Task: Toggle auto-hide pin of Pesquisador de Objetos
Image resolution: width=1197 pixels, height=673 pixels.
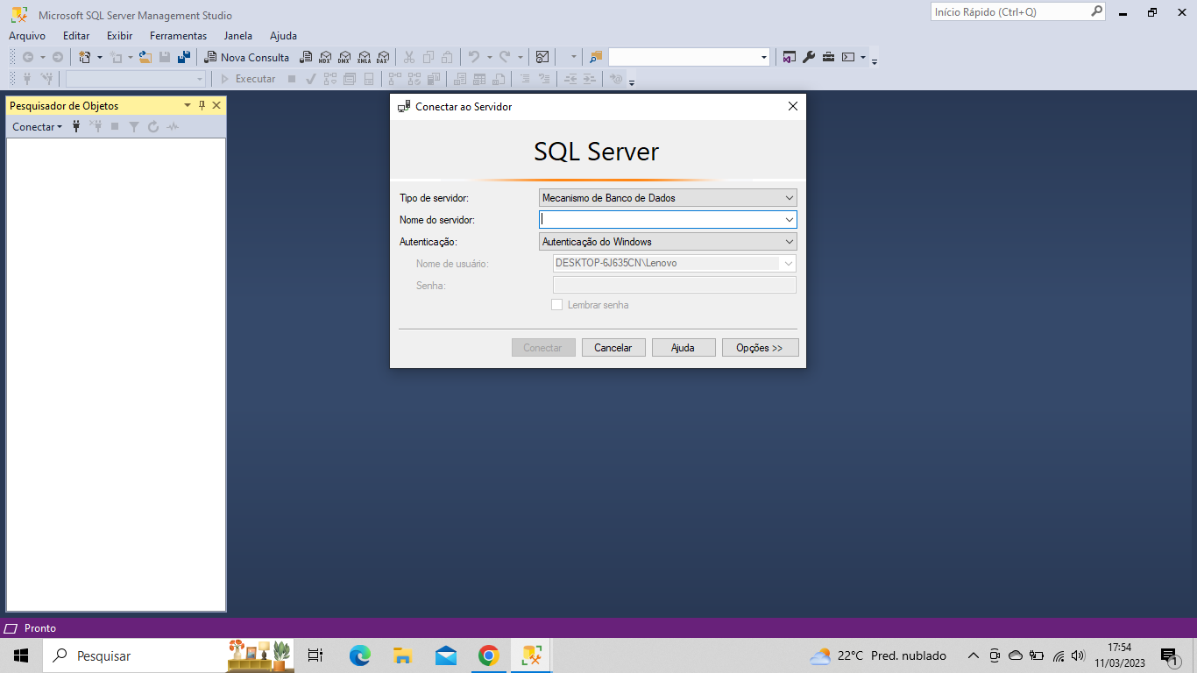Action: (202, 105)
